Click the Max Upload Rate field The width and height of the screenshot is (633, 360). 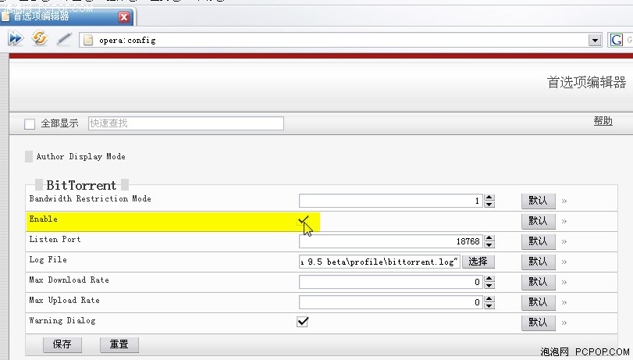coord(391,301)
